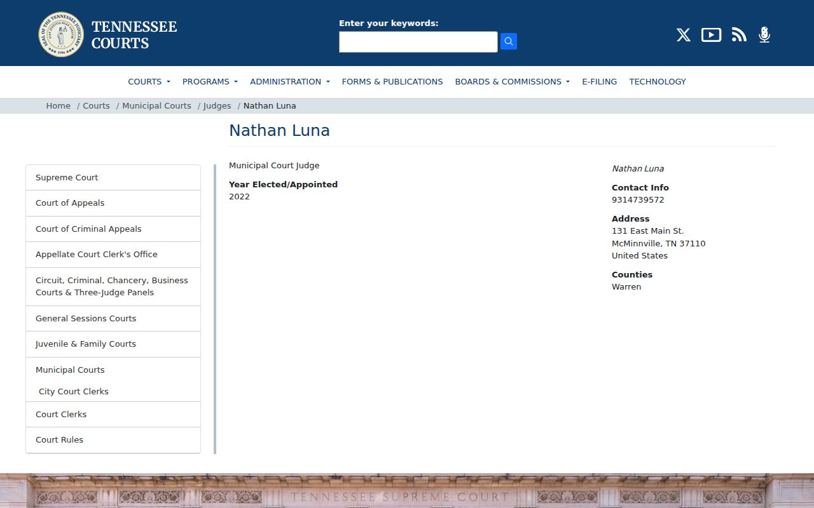The width and height of the screenshot is (814, 508).
Task: Open Court of Criminal Appeals sidebar link
Action: [113, 229]
